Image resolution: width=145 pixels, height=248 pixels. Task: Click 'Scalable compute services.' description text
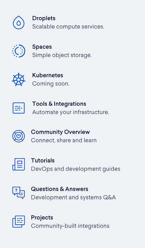(x=68, y=26)
